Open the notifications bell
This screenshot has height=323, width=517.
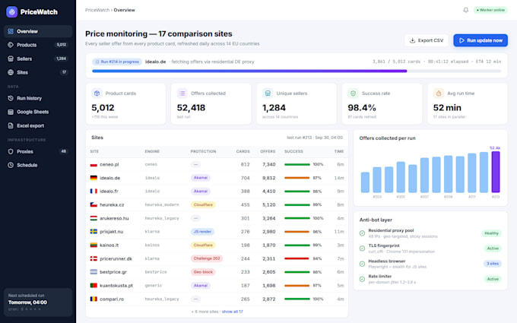pyautogui.click(x=465, y=10)
